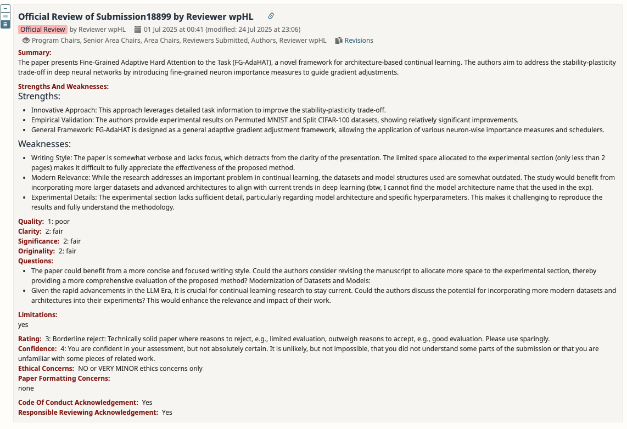Click the calendar icon beside the date

[x=138, y=30]
